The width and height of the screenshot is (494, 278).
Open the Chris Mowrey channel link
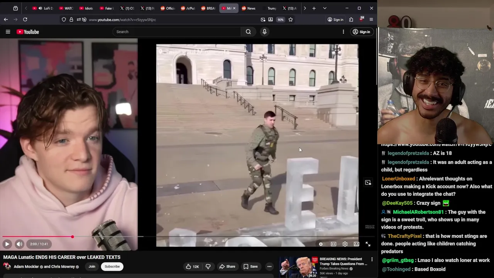[63, 266]
